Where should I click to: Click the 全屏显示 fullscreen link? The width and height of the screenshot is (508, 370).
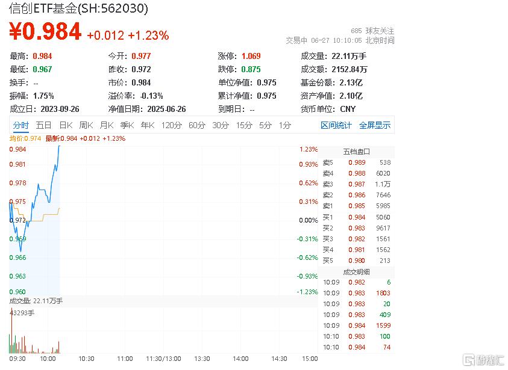(x=375, y=126)
